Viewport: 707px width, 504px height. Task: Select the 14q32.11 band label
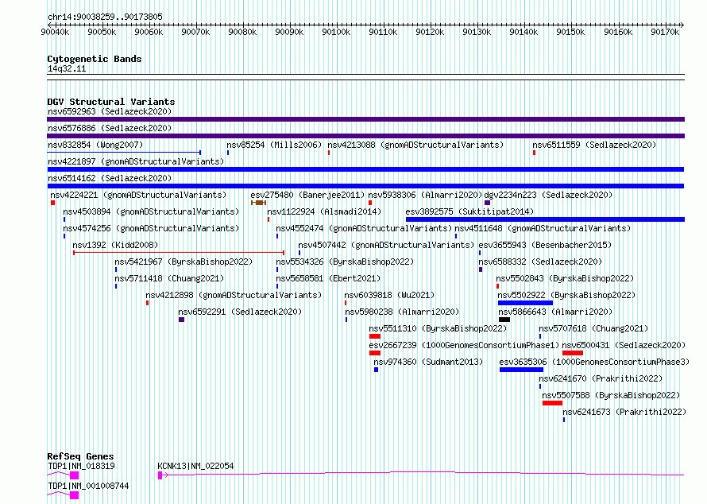[67, 68]
